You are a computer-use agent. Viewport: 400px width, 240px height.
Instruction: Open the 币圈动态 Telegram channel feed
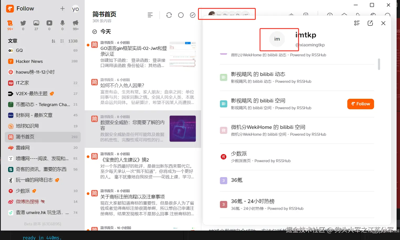(43, 104)
